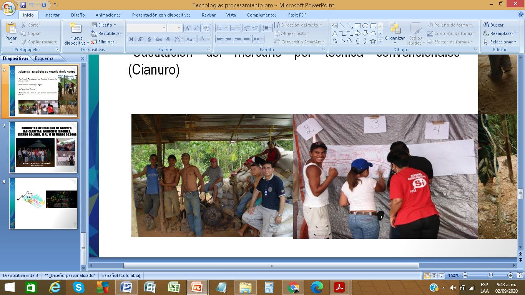Select slide 7 thumbnail in panel

pyautogui.click(x=43, y=147)
